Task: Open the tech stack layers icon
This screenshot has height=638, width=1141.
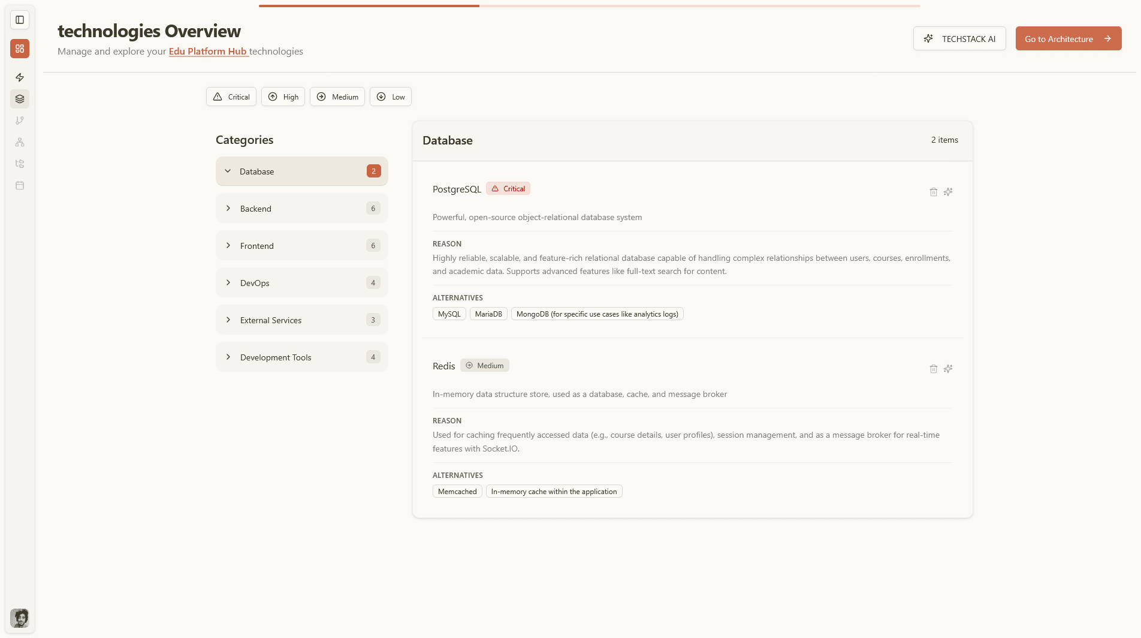Action: pyautogui.click(x=20, y=99)
